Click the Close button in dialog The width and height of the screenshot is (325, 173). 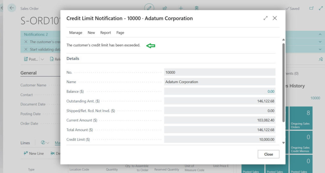pyautogui.click(x=269, y=154)
